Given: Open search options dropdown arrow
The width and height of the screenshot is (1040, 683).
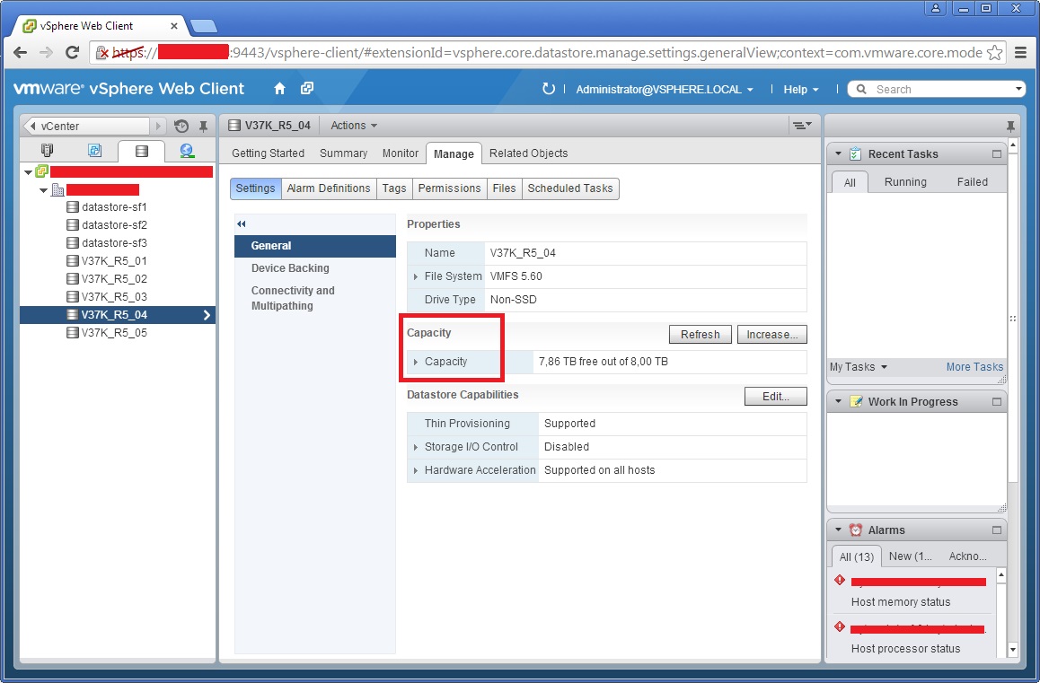Looking at the screenshot, I should click(1018, 88).
